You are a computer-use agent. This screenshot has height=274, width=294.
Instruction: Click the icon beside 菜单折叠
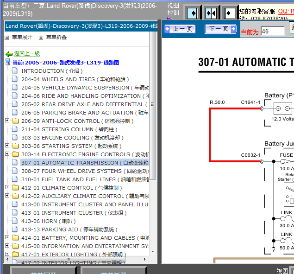(x=41, y=38)
